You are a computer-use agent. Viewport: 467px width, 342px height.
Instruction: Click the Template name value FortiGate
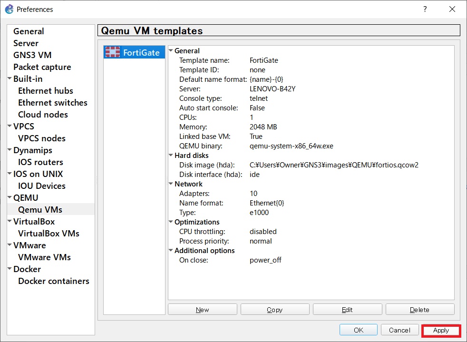(264, 60)
